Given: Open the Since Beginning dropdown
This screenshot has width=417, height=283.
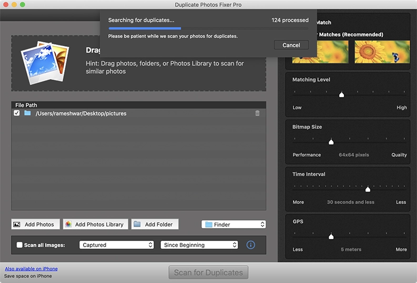Looking at the screenshot, I should 199,245.
